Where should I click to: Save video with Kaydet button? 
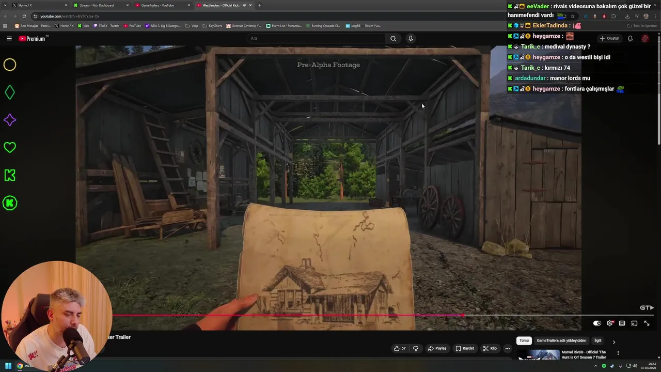click(465, 348)
